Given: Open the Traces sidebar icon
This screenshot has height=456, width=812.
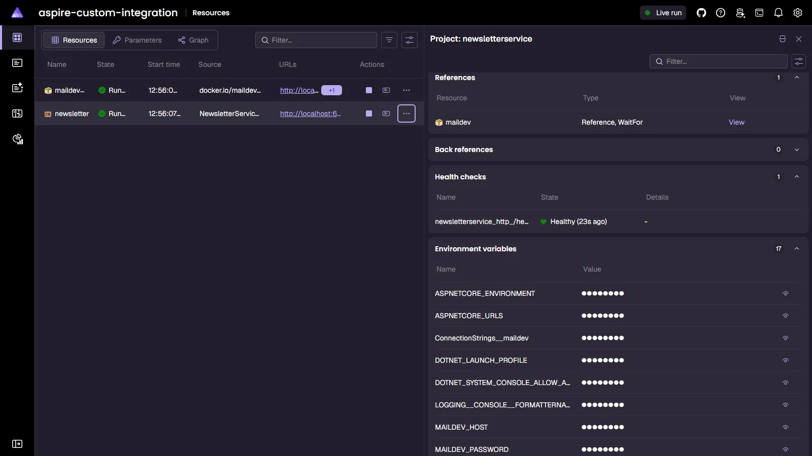Looking at the screenshot, I should coord(17,113).
